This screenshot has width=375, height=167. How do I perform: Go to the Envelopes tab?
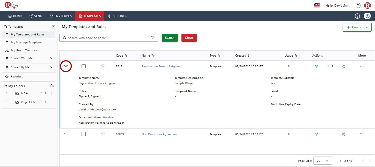coord(61,16)
